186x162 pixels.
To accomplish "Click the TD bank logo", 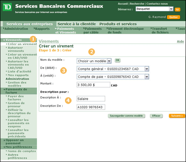I will click(7, 7).
